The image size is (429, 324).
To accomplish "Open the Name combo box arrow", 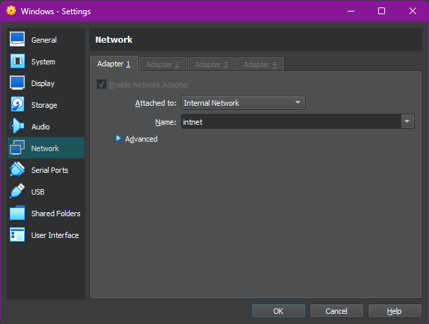I will 407,121.
